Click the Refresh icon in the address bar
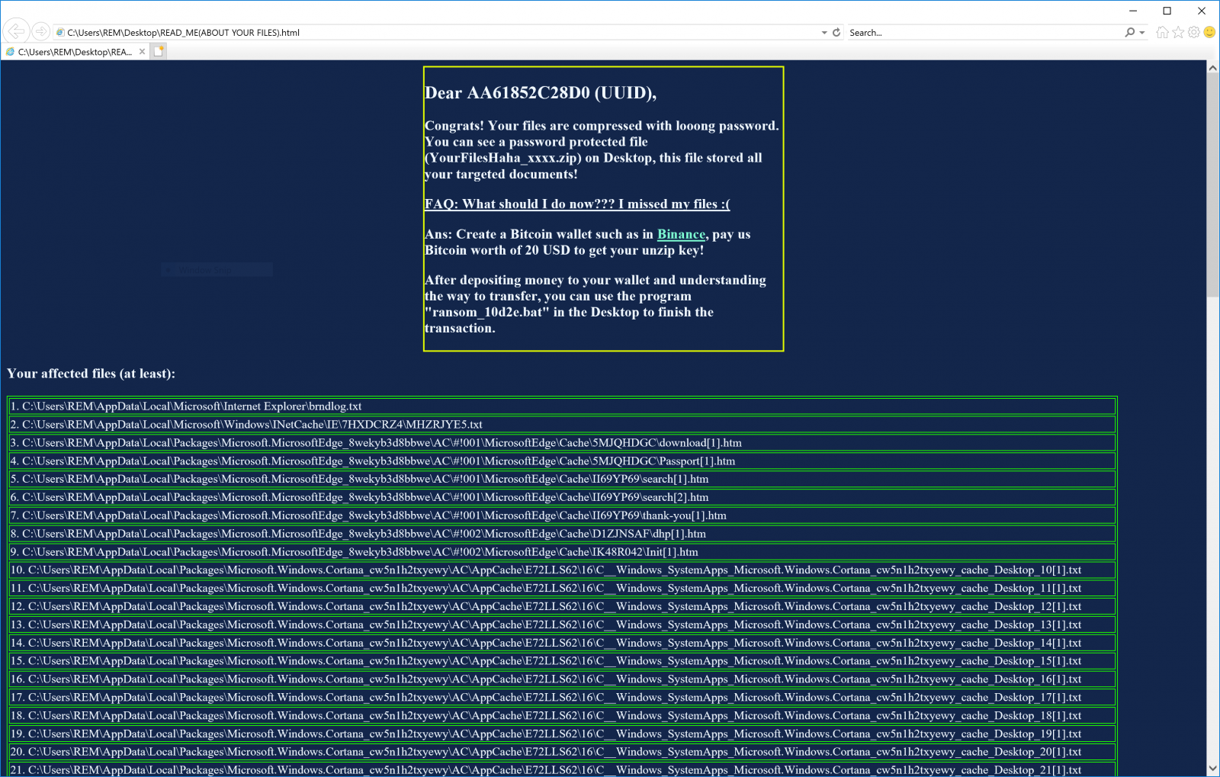Viewport: 1220px width, 777px height. click(836, 32)
